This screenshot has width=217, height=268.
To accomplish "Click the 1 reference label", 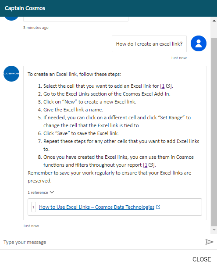I will 38,193.
